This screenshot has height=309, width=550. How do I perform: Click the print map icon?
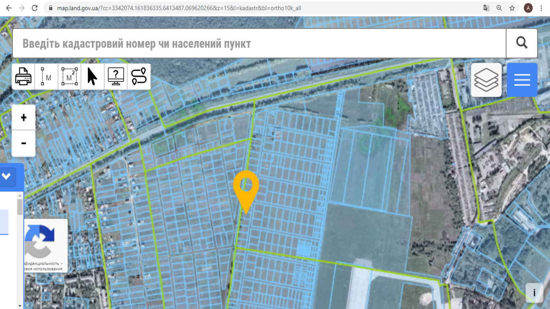click(23, 76)
